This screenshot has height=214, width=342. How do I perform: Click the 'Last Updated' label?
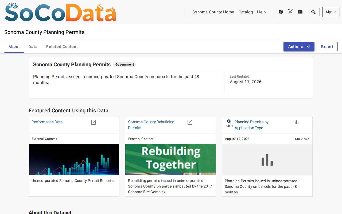(239, 77)
